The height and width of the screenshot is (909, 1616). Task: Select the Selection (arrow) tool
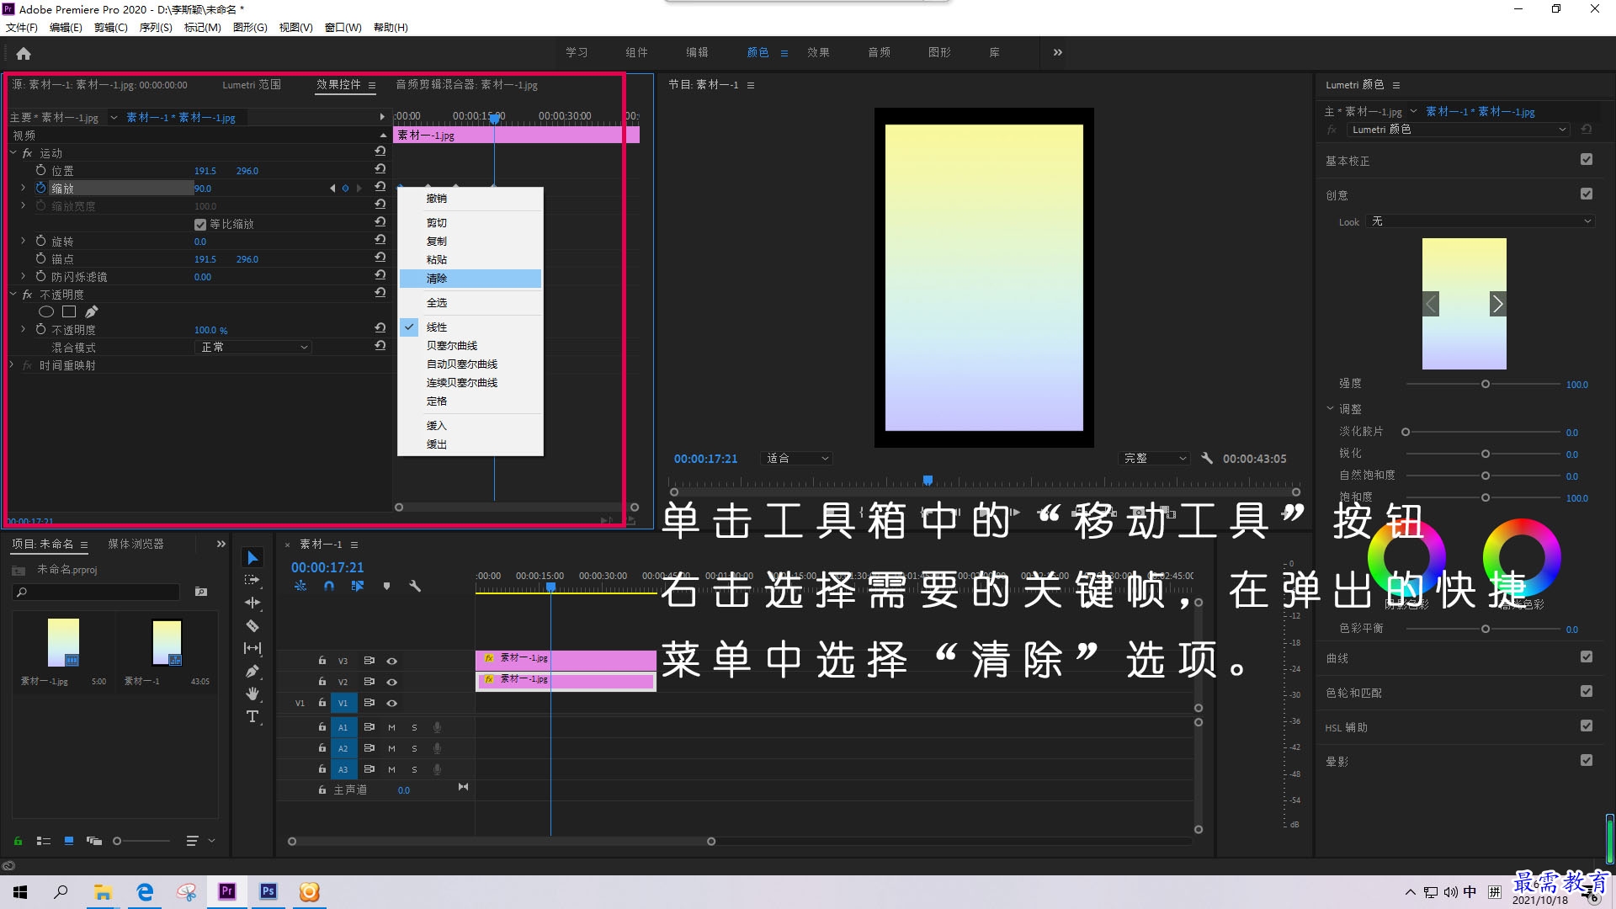pyautogui.click(x=252, y=557)
